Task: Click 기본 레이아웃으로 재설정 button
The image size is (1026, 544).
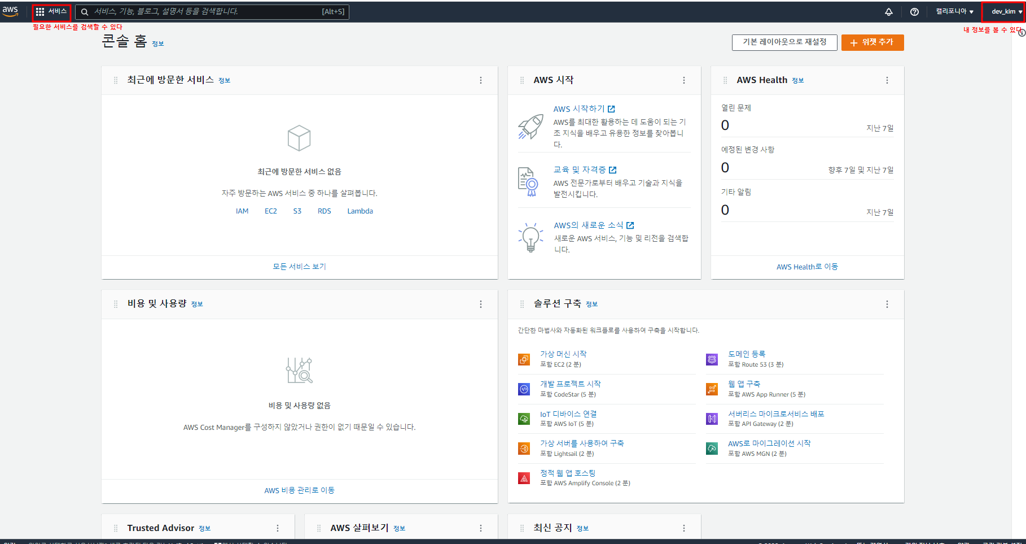Action: (784, 42)
